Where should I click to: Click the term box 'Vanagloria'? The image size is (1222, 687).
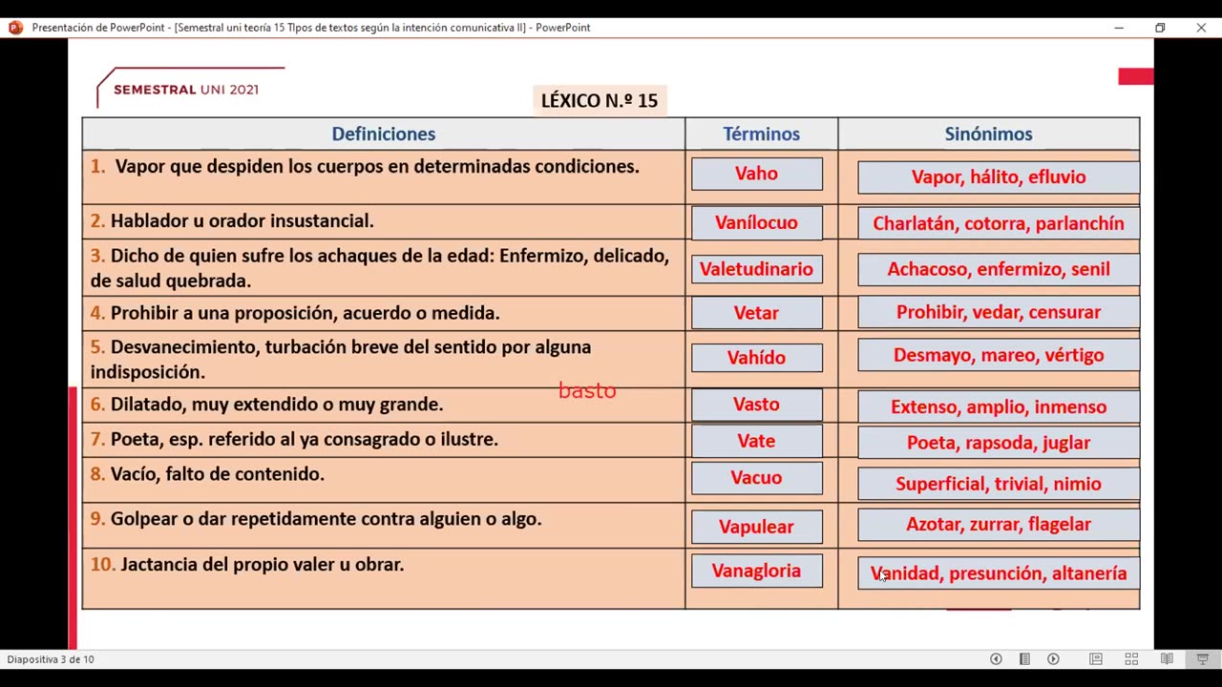pos(757,571)
